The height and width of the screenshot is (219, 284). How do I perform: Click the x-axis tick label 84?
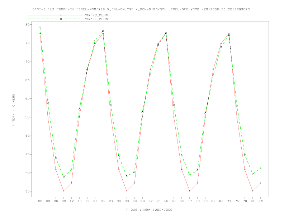tap(260, 201)
